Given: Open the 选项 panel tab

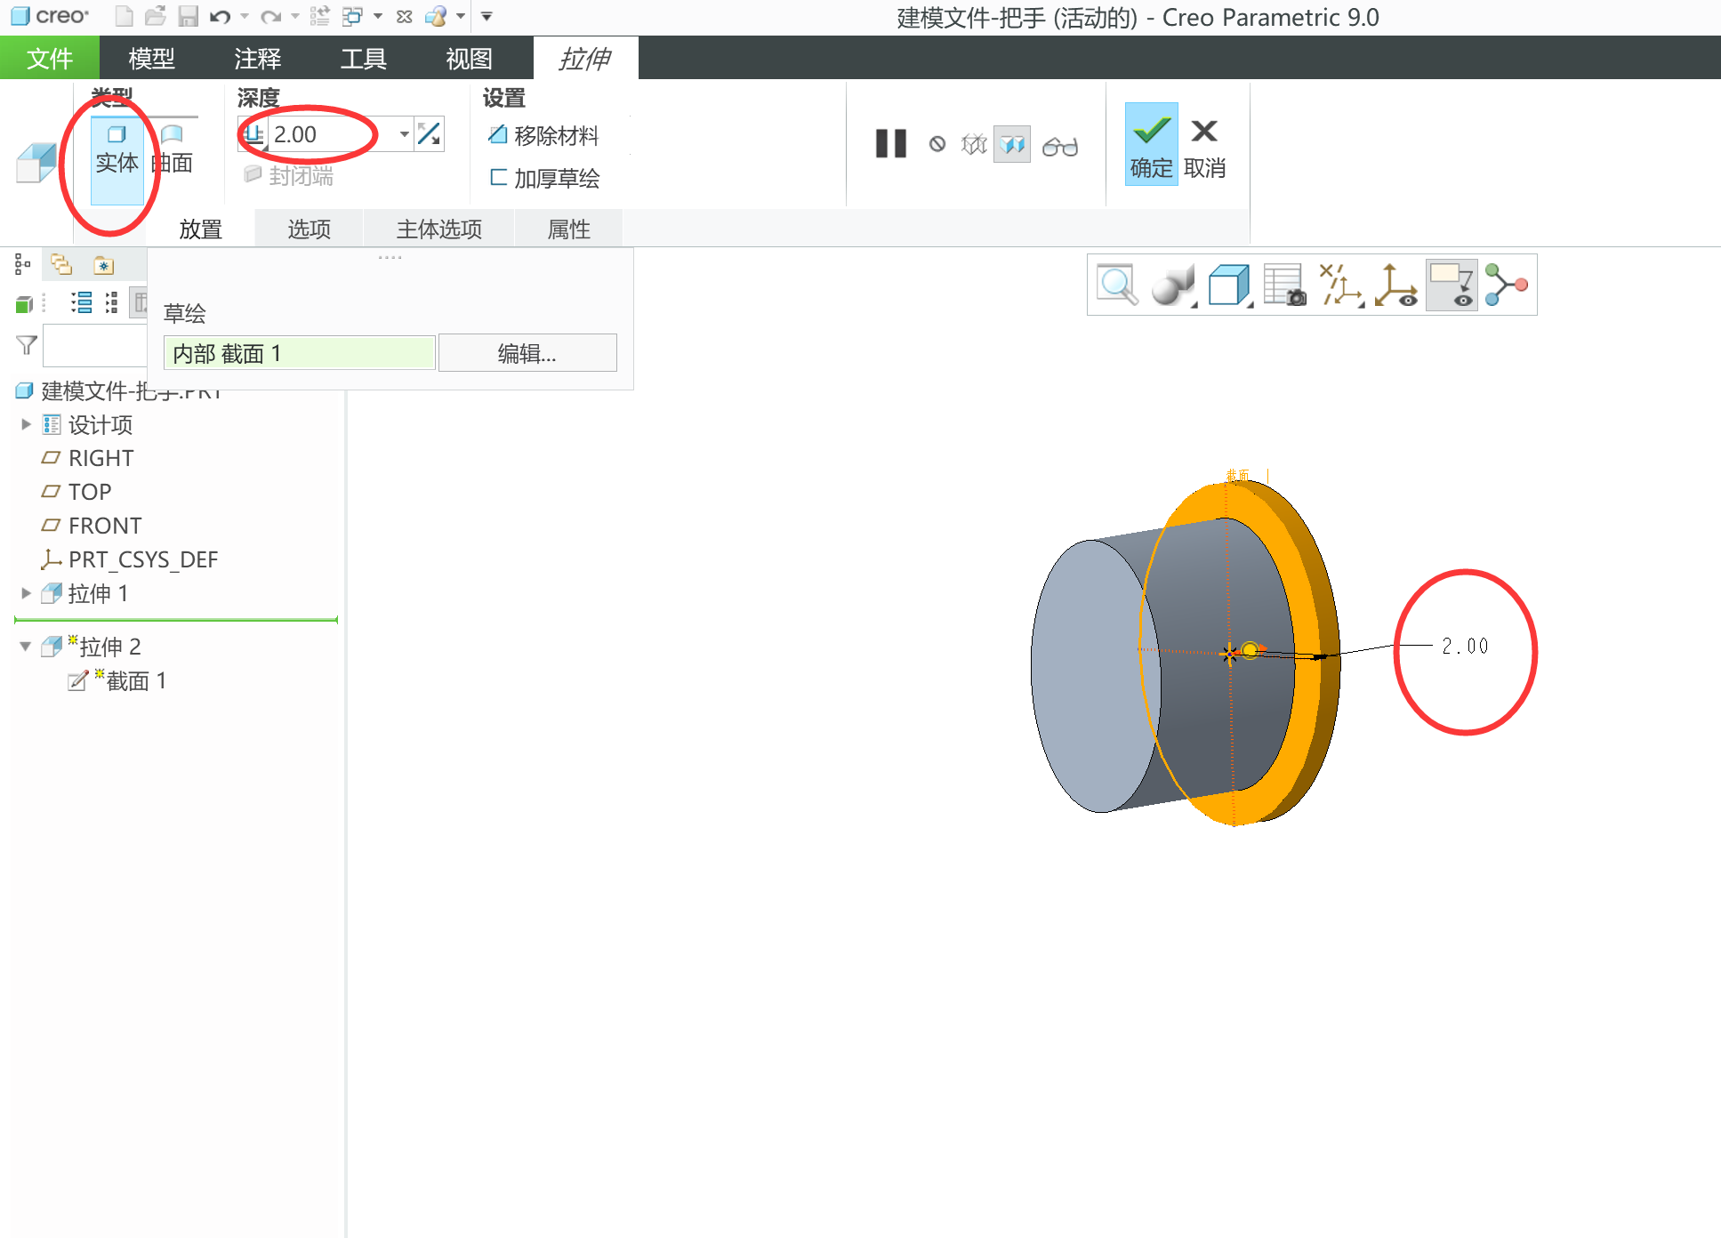Looking at the screenshot, I should [309, 229].
